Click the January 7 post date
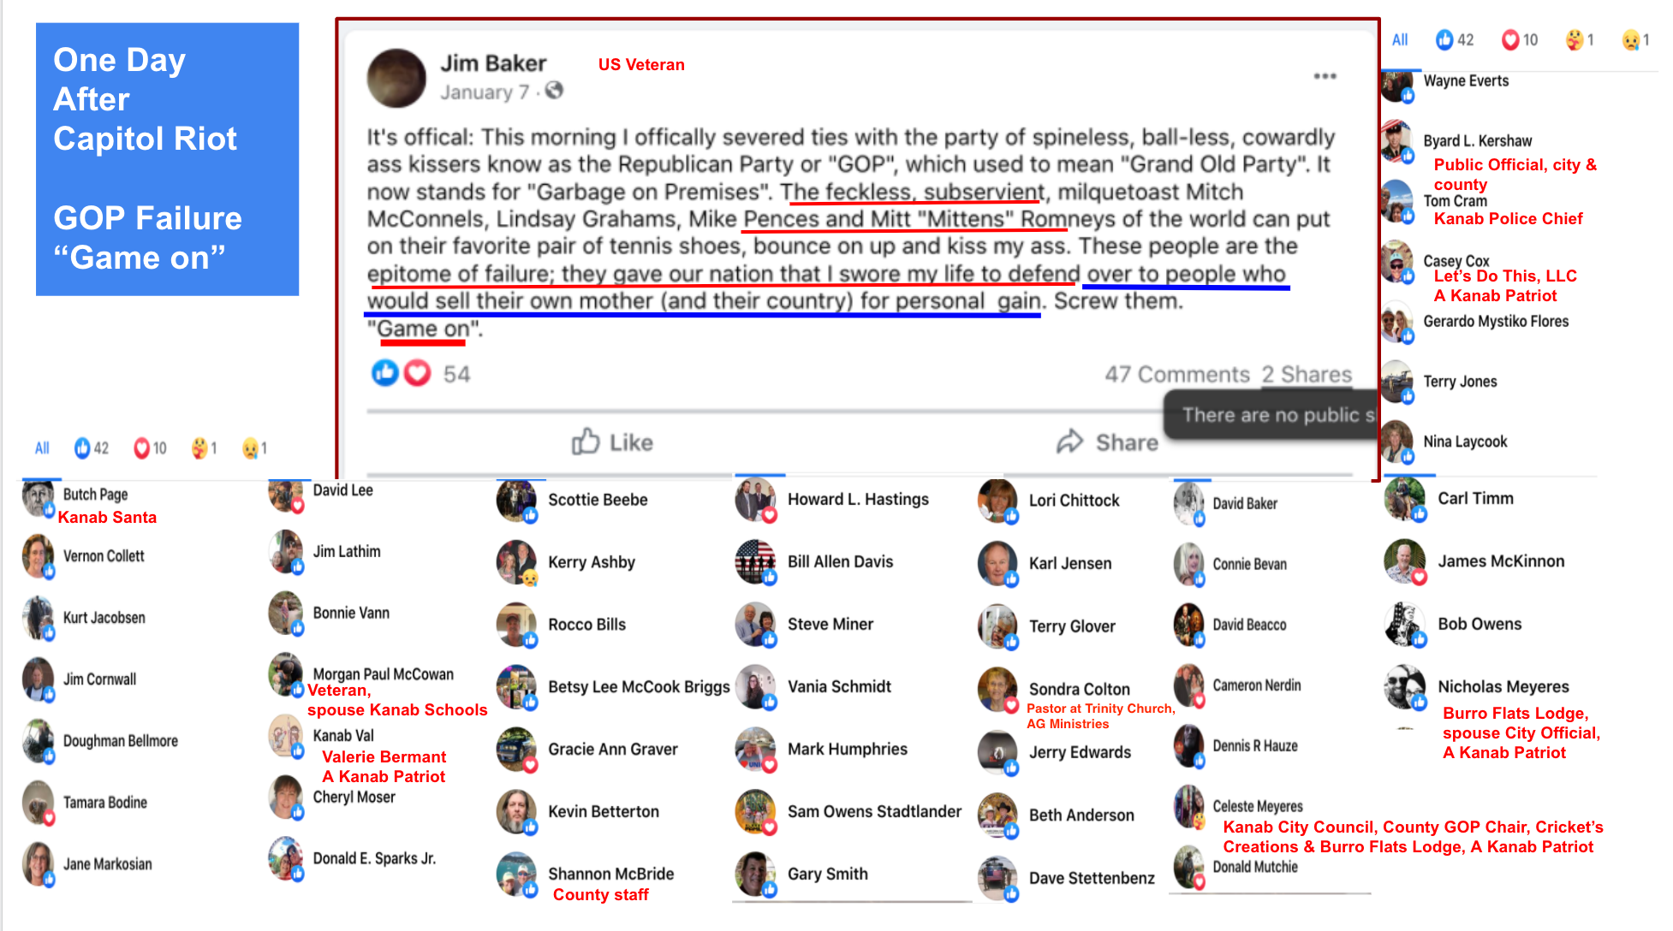 [x=485, y=92]
